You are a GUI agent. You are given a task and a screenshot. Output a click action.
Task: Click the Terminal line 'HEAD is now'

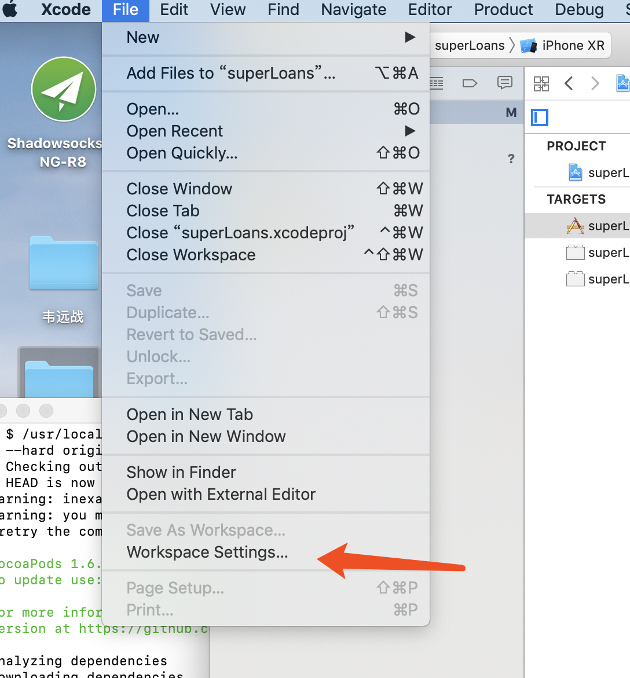coord(50,482)
